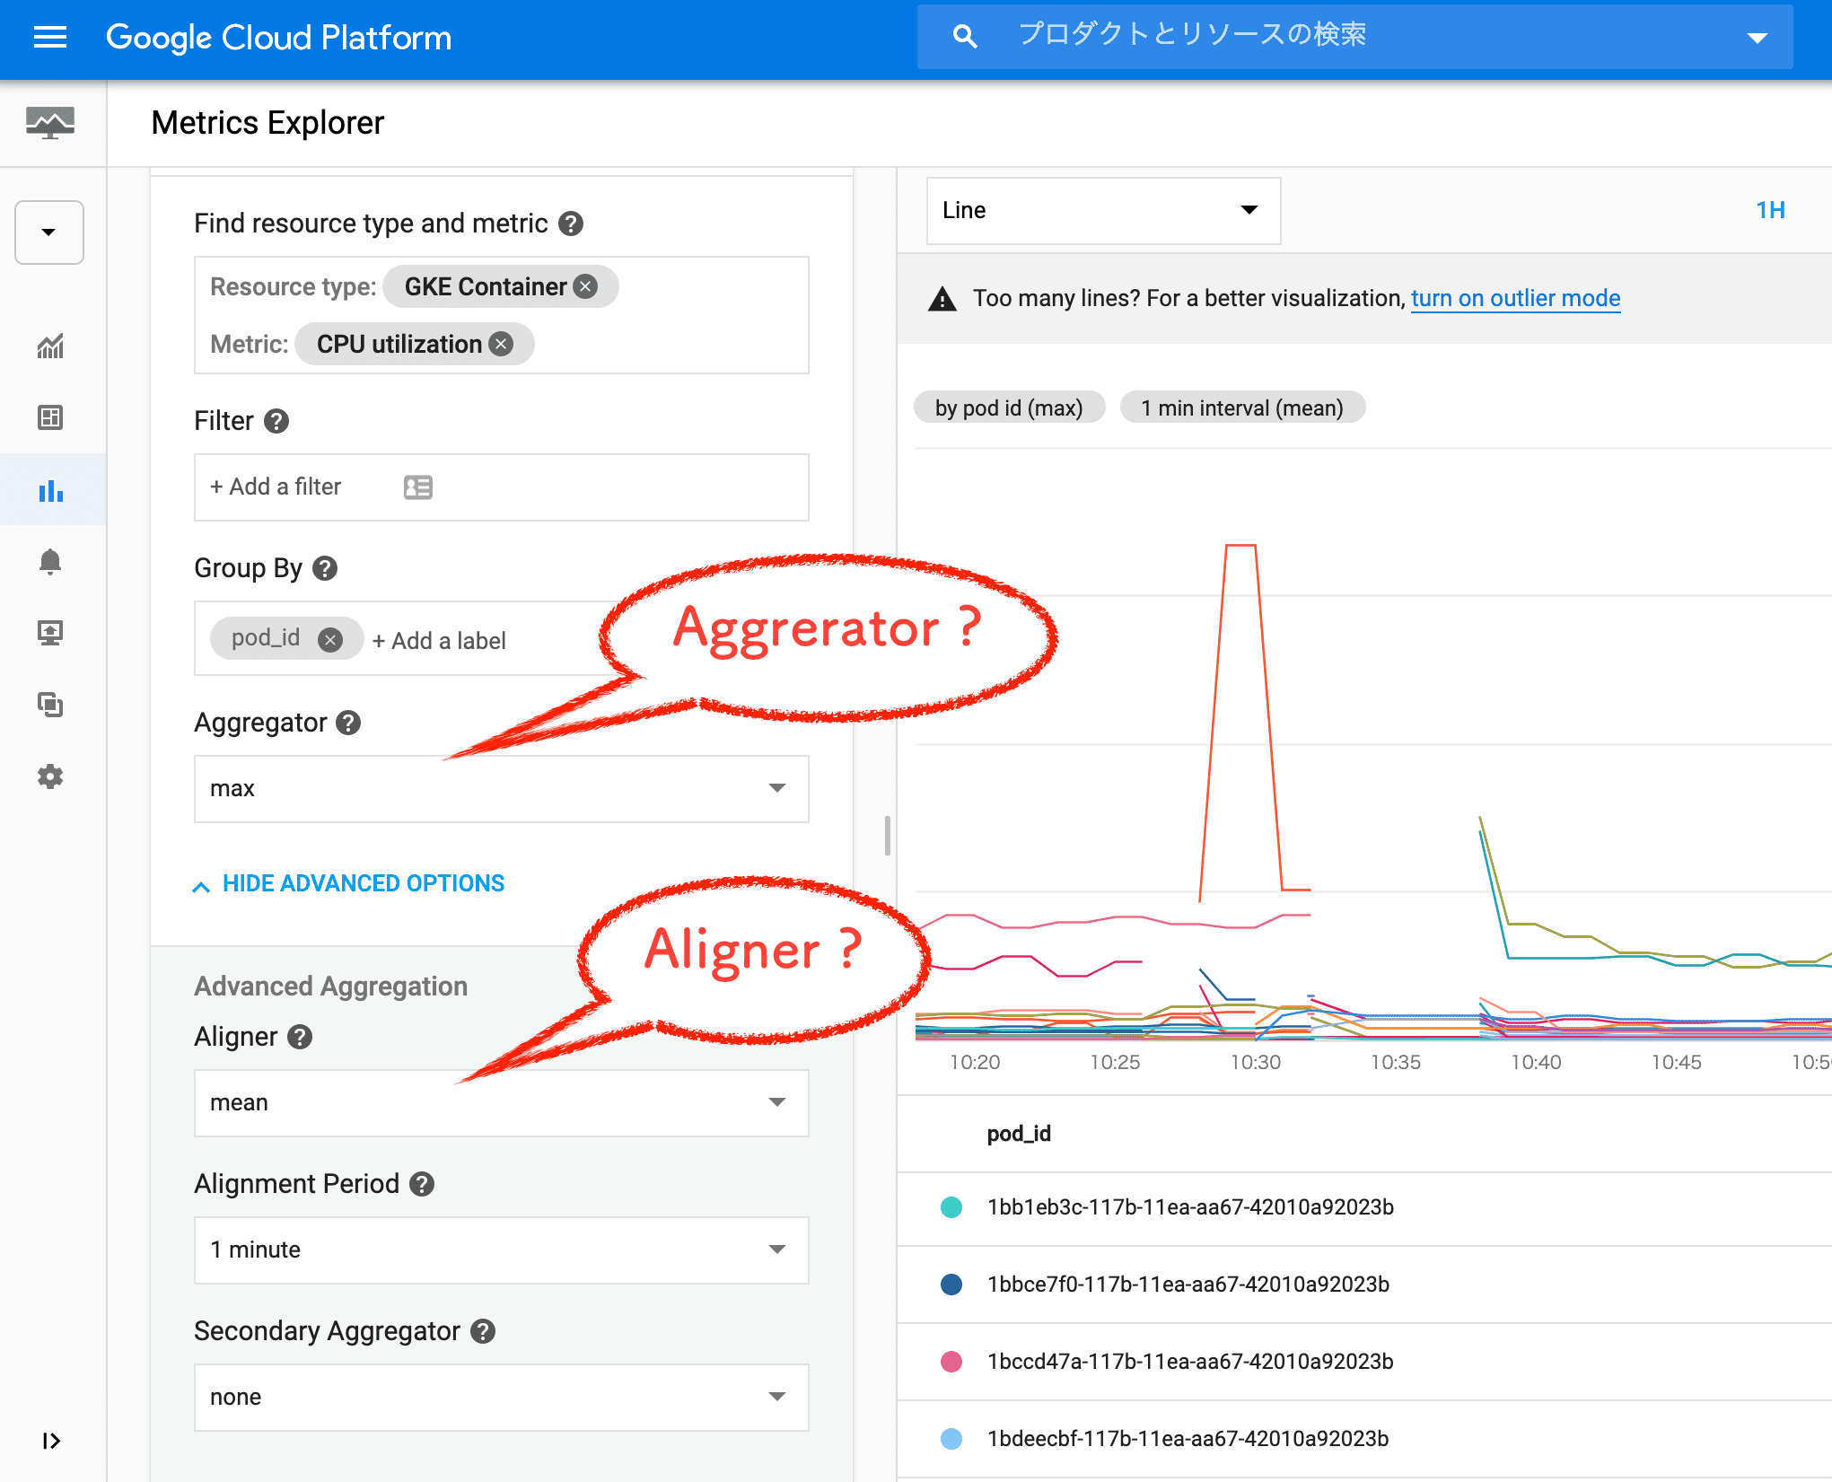1832x1482 pixels.
Task: Remove the CPU utilization metric chip
Action: coord(502,345)
